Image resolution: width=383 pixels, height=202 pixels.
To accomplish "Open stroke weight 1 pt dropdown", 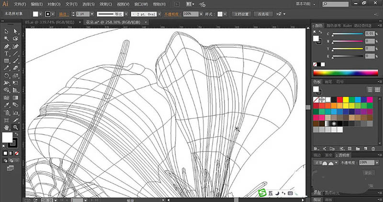I will (92, 14).
